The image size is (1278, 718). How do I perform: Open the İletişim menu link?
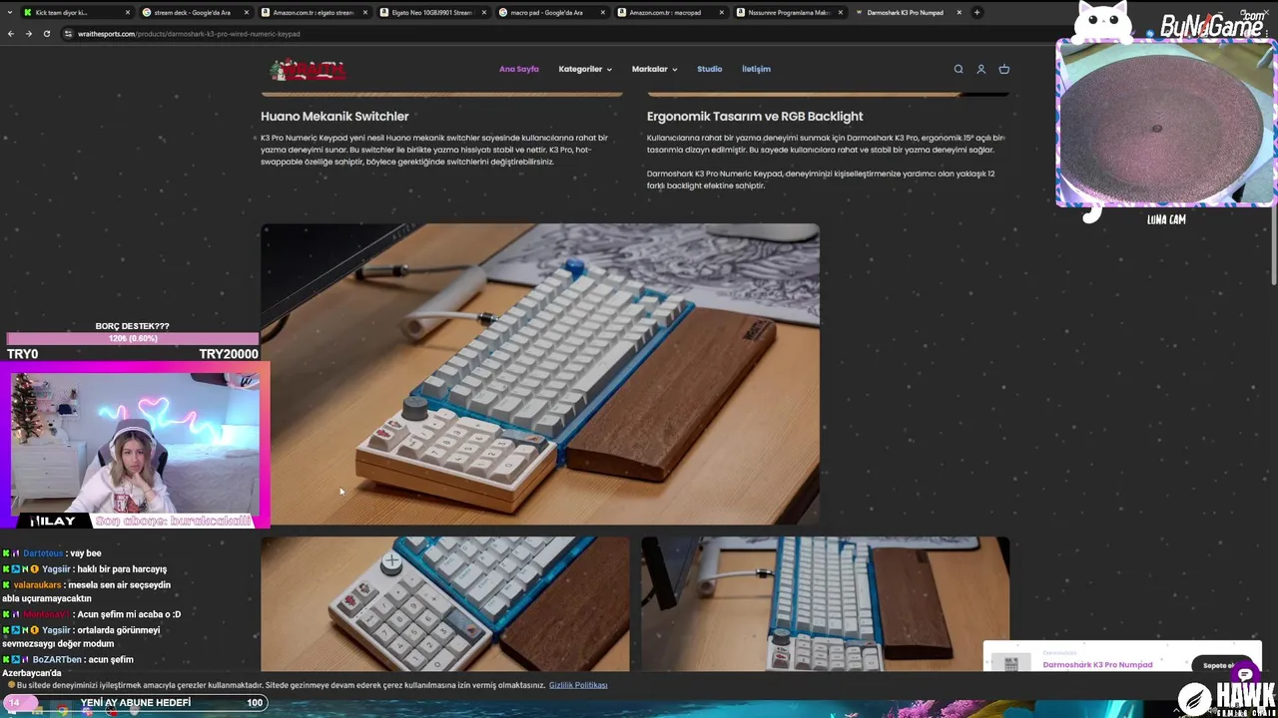756,69
